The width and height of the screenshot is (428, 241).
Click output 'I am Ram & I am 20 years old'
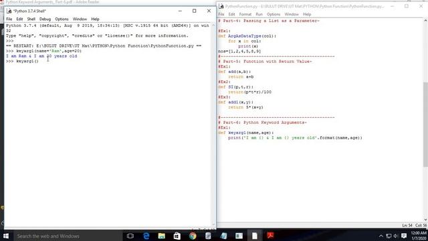(x=41, y=56)
